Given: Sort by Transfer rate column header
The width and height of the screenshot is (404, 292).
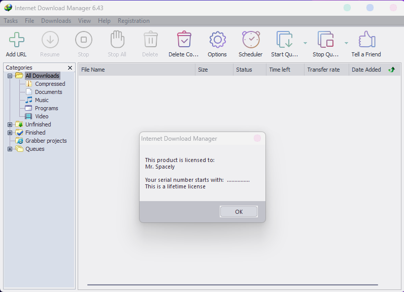Looking at the screenshot, I should tap(327, 70).
